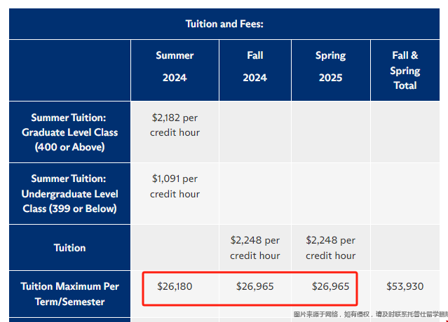Screen dimensions: 448x322
Task: Click Fall 2024 $2,248 per credit hour cell
Action: (255, 248)
